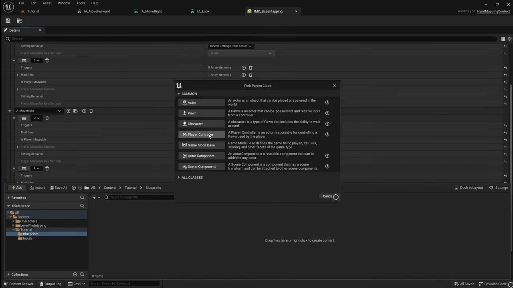
Task: Open the IA_MoveRight action dropdown
Action: click(38, 111)
